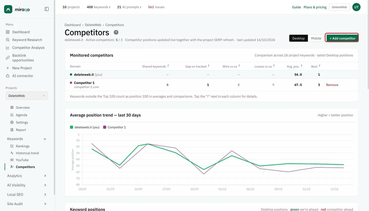
Task: Open the DeleteWeb project dropdown
Action: tap(27, 96)
